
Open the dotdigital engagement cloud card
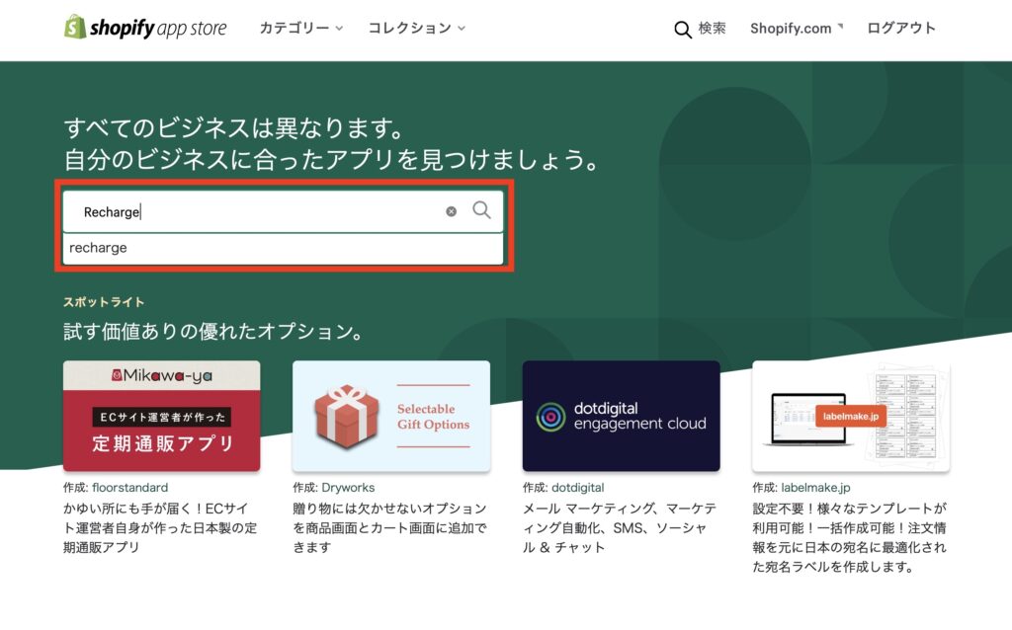pos(621,416)
